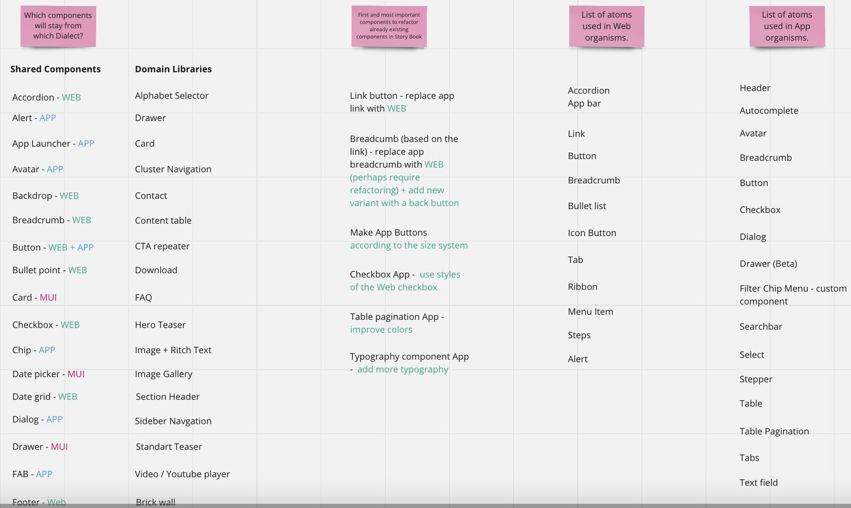Select 'App Launcher - APP' text
Viewport: 851px width, 508px height.
[53, 144]
